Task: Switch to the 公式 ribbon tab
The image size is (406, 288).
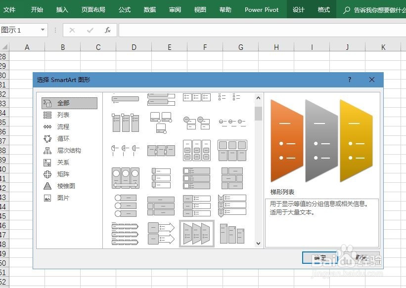Action: click(x=125, y=9)
